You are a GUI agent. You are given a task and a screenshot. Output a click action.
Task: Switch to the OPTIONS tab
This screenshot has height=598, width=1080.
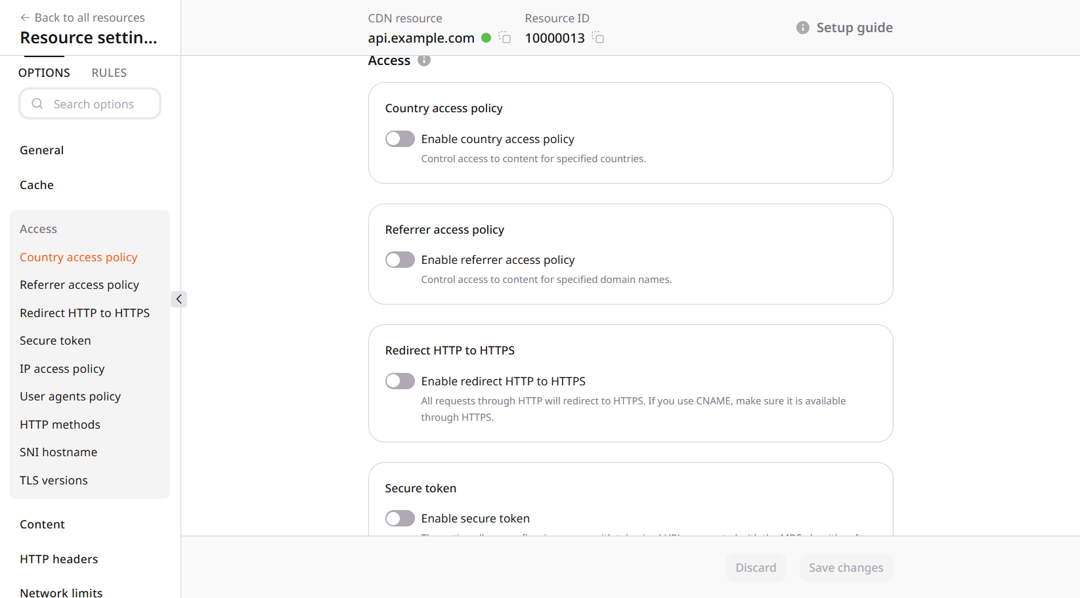coord(44,73)
